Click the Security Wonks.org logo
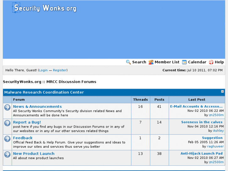Screen dimensions: 228x171 coord(44,8)
